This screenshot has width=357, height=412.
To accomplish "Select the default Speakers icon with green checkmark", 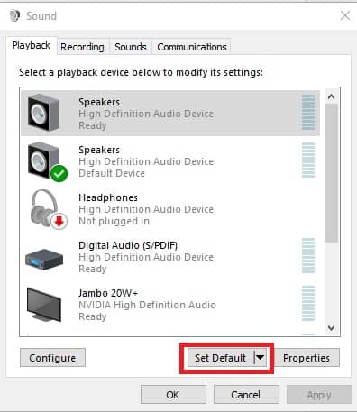I will click(47, 161).
